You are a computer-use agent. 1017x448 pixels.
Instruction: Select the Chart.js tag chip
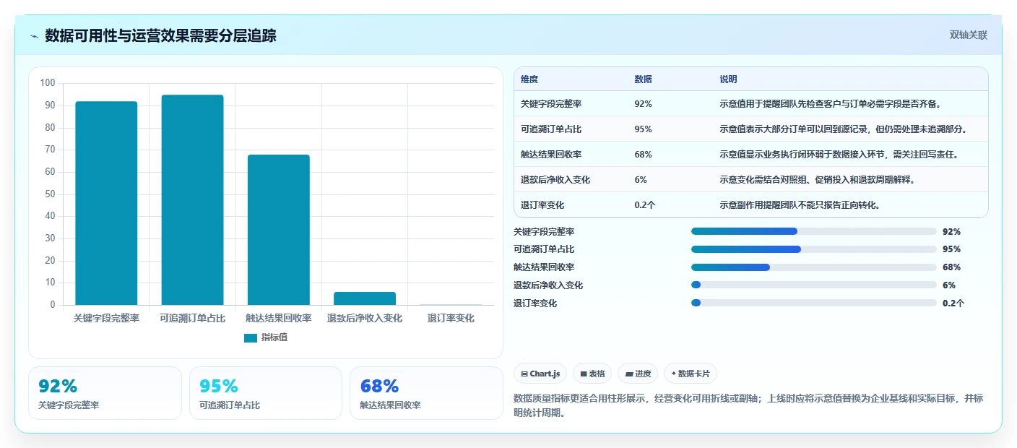541,374
